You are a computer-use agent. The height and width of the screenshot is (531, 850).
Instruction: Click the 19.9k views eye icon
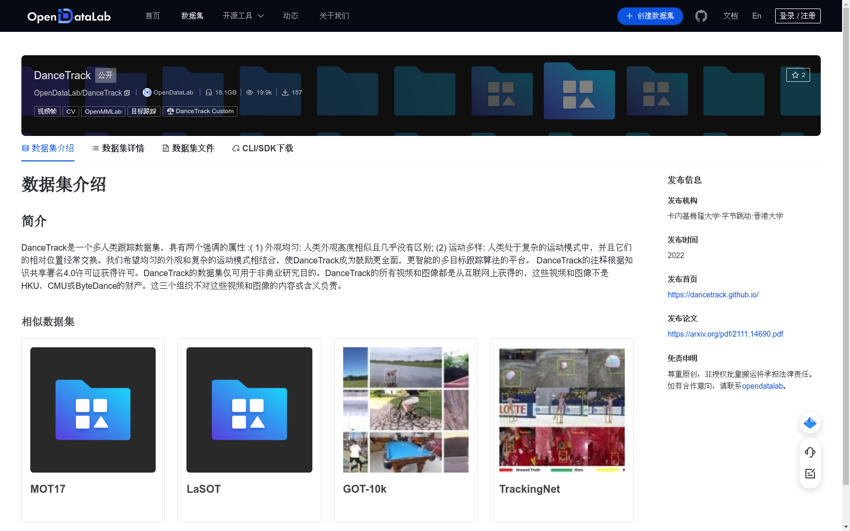click(x=250, y=92)
